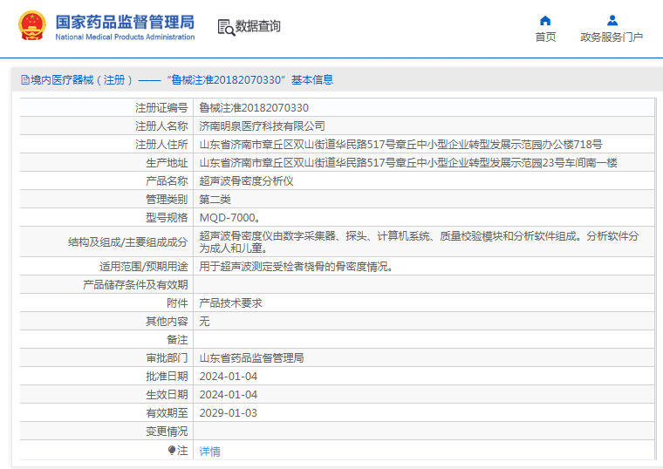Click 生效日期 value 2024-01-04

tap(229, 395)
